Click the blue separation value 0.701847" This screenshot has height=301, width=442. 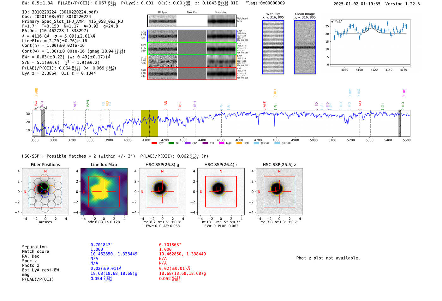coord(101,245)
